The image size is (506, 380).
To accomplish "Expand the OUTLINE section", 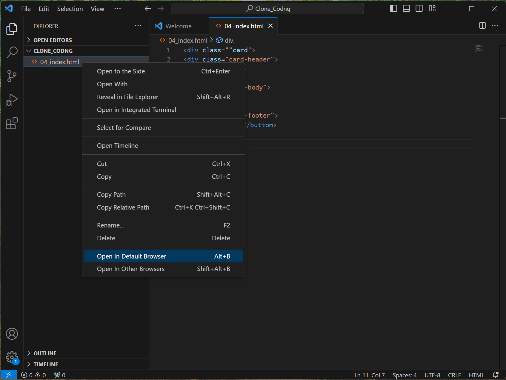I will 87,353.
